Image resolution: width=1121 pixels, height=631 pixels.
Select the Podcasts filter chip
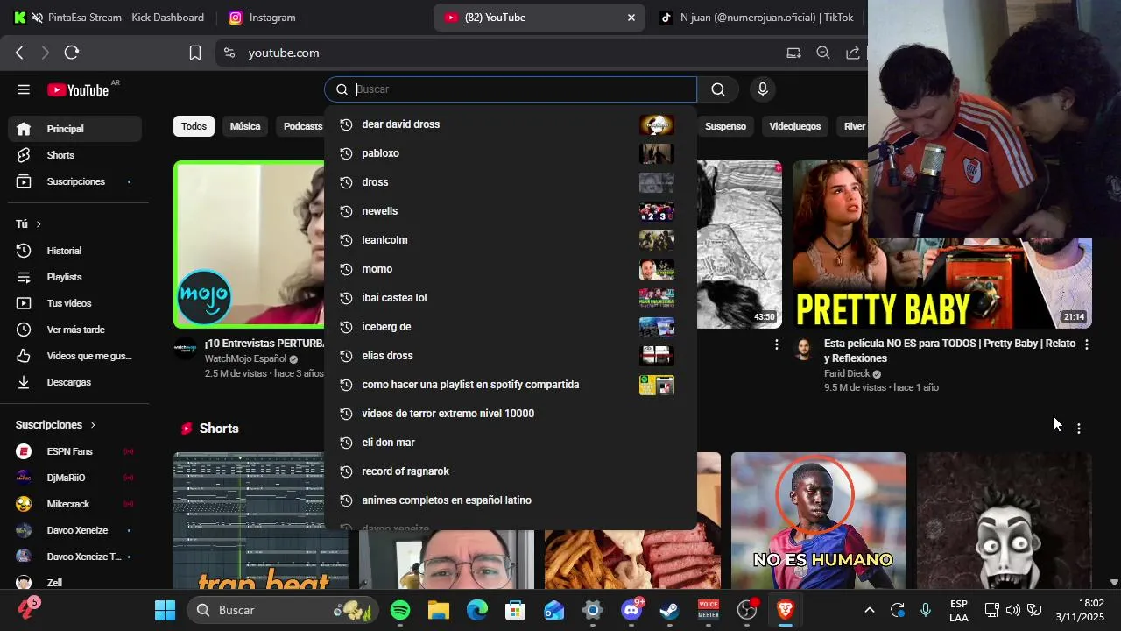(x=302, y=126)
